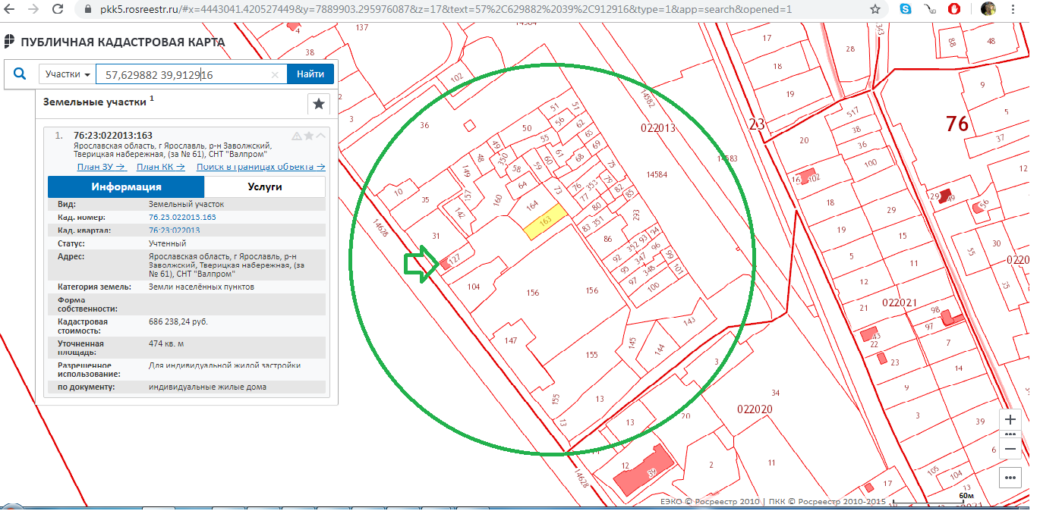Select the Информация tab

[x=126, y=187]
